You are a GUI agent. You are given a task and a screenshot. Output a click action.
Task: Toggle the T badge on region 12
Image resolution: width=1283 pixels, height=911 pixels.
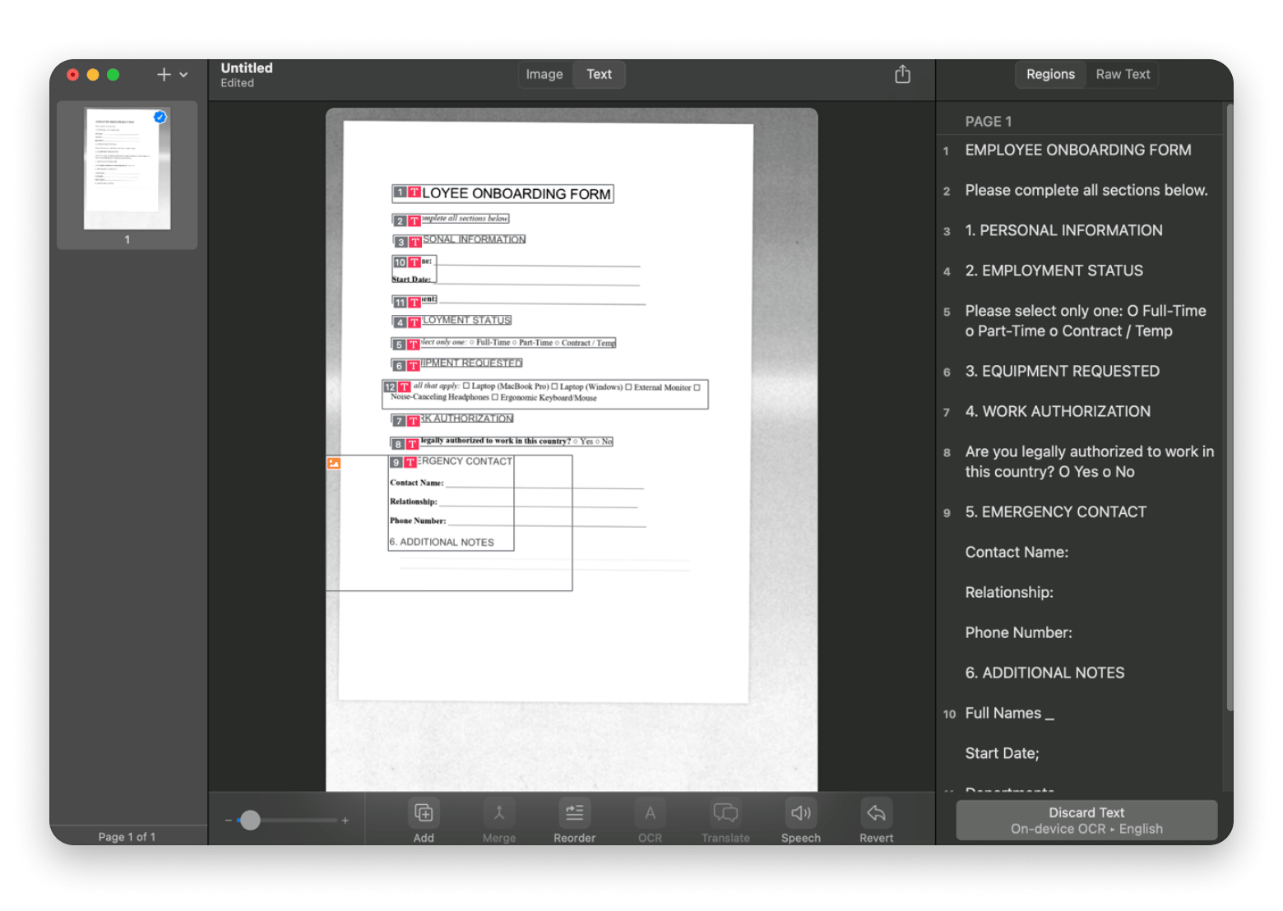(x=403, y=386)
